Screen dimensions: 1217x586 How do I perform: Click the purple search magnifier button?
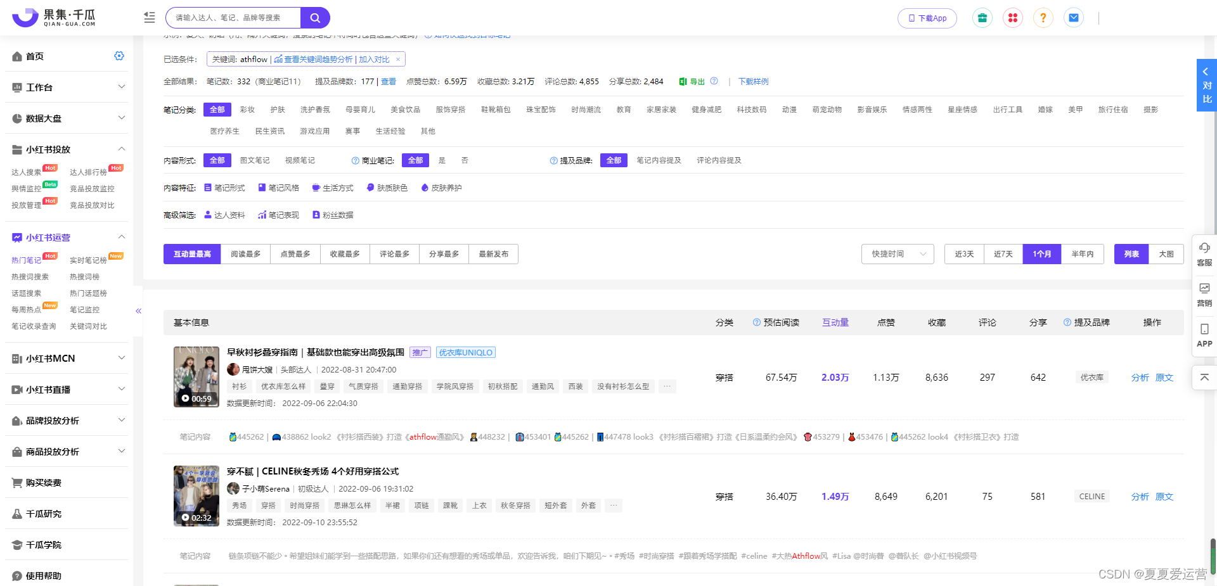[x=315, y=18]
